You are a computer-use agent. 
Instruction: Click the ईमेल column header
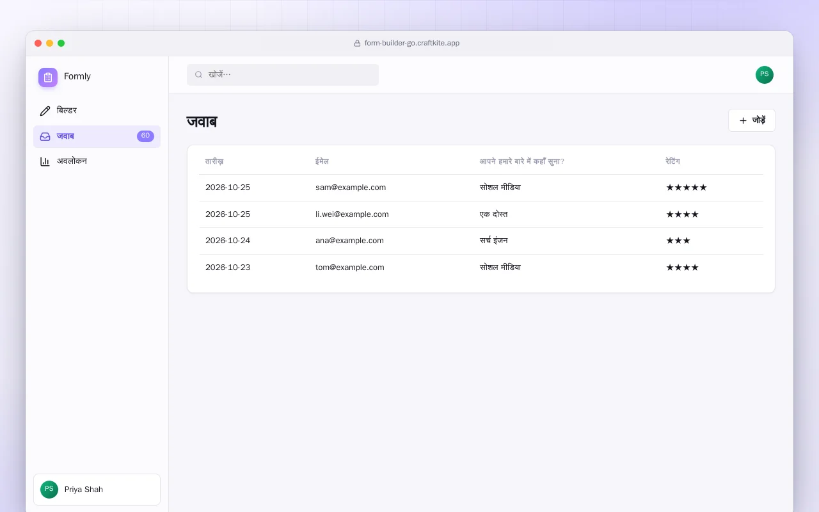pos(322,161)
